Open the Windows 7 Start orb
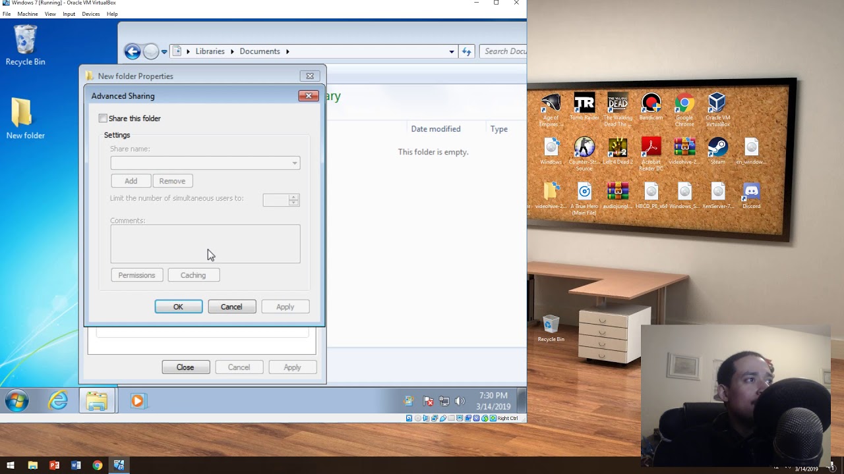Viewport: 844px width, 474px height. [17, 400]
